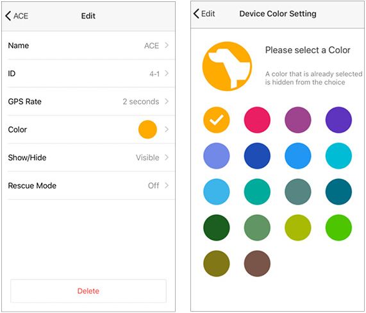The height and width of the screenshot is (313, 366).
Task: Select the checked orange color
Action: (217, 120)
